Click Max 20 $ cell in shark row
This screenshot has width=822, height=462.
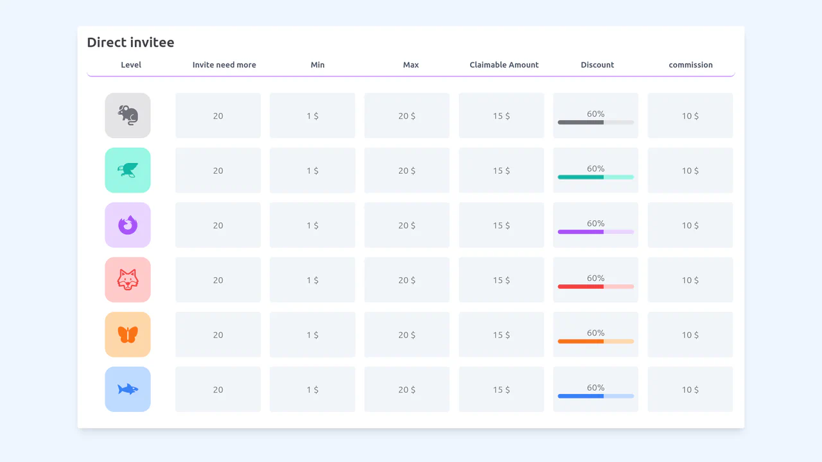407,389
